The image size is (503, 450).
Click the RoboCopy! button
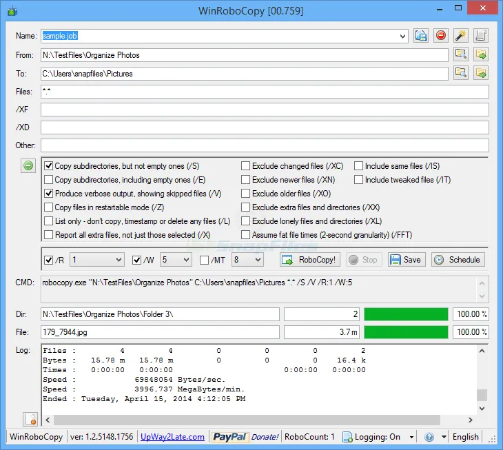coord(310,260)
